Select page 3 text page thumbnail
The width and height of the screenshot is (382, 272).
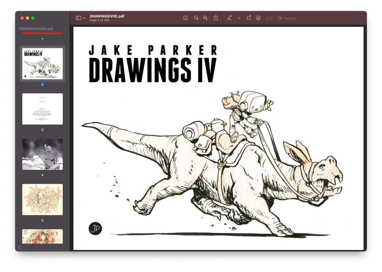tap(43, 109)
